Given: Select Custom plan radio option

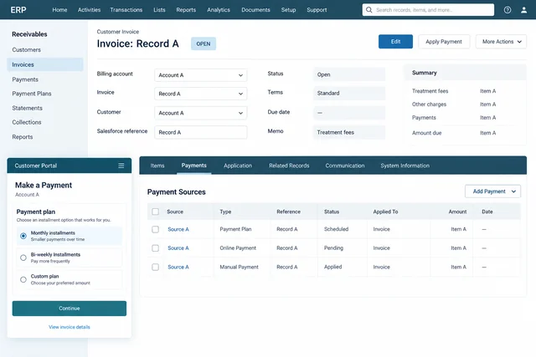Looking at the screenshot, I should (23, 279).
